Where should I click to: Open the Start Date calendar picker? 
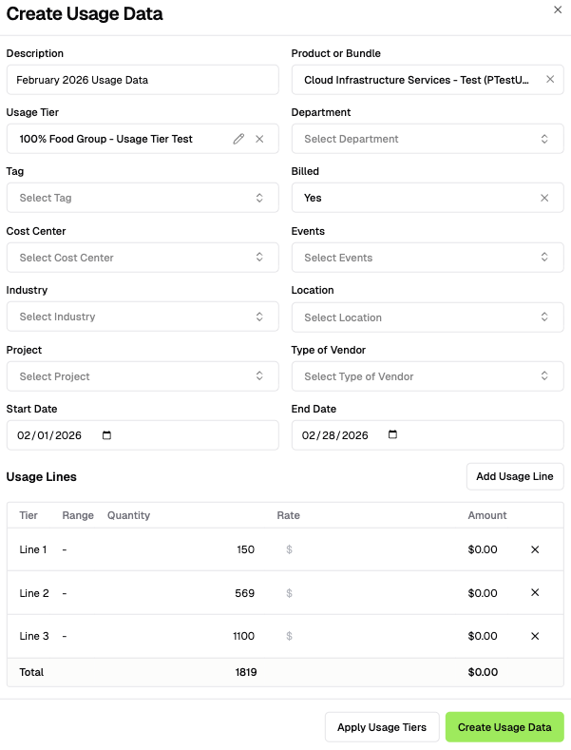click(106, 435)
